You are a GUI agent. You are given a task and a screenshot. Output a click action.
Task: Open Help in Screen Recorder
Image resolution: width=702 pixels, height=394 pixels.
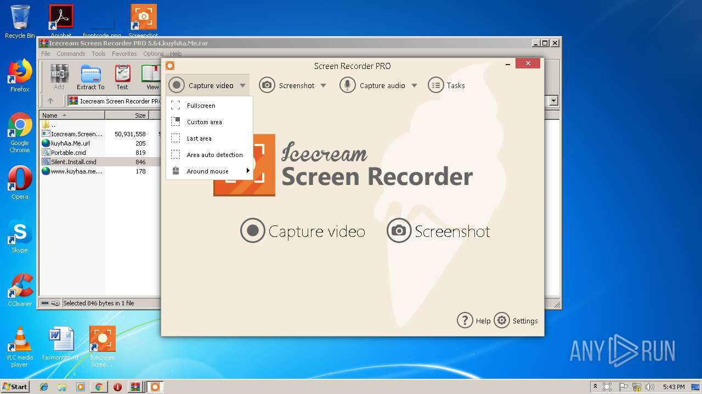[474, 321]
